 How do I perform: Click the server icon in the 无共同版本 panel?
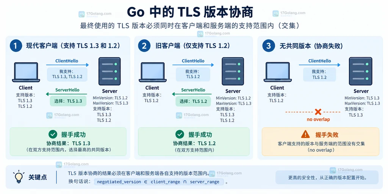[361, 71]
